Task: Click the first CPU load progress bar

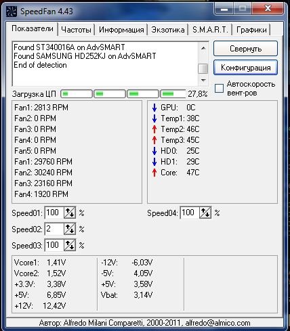Action: point(77,94)
